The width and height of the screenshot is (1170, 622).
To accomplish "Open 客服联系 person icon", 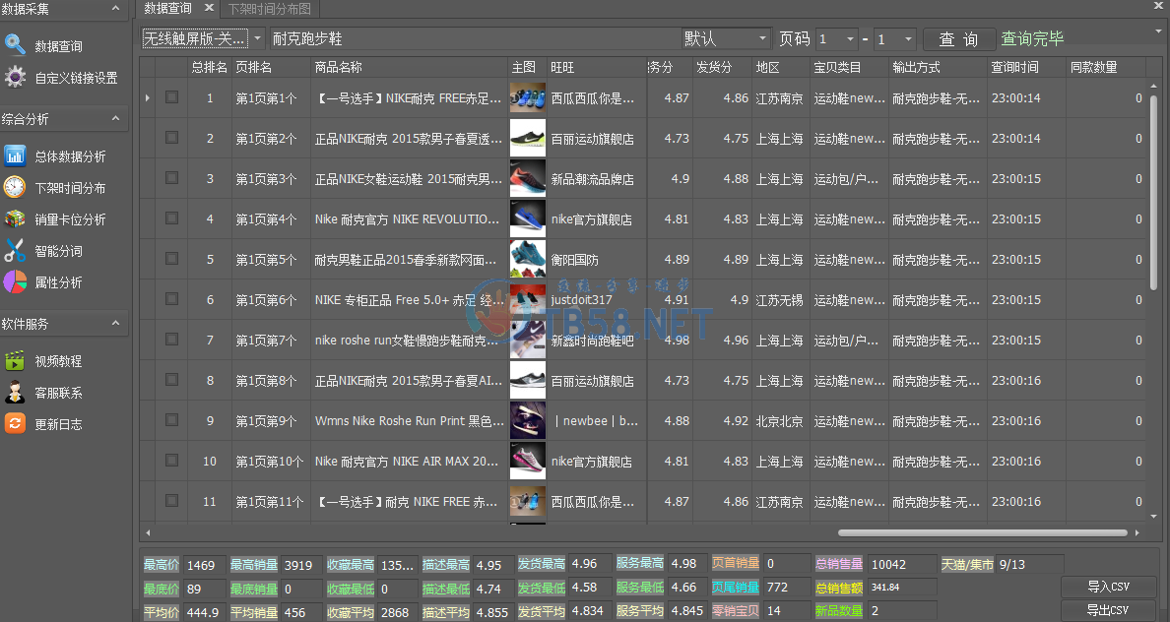I will coord(15,393).
